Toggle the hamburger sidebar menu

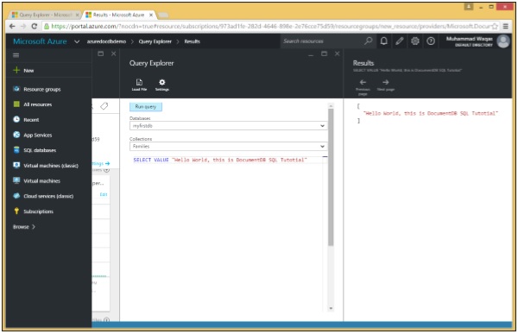[16, 55]
